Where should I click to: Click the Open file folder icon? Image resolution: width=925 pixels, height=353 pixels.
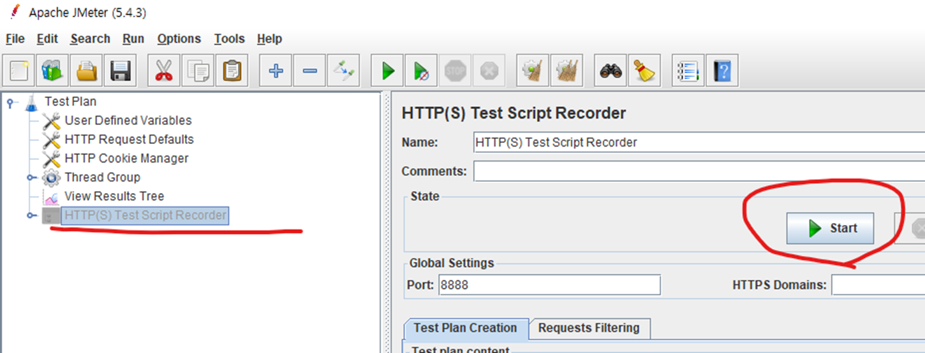coord(87,70)
